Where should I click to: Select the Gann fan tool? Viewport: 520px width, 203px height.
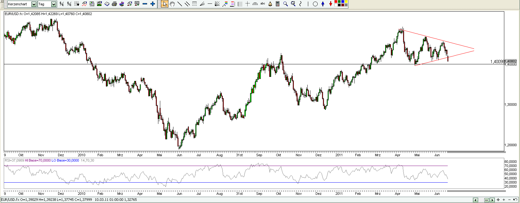tap(217, 4)
